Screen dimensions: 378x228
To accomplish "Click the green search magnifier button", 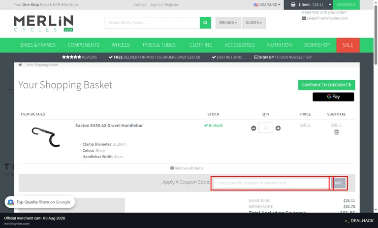I will [x=205, y=23].
